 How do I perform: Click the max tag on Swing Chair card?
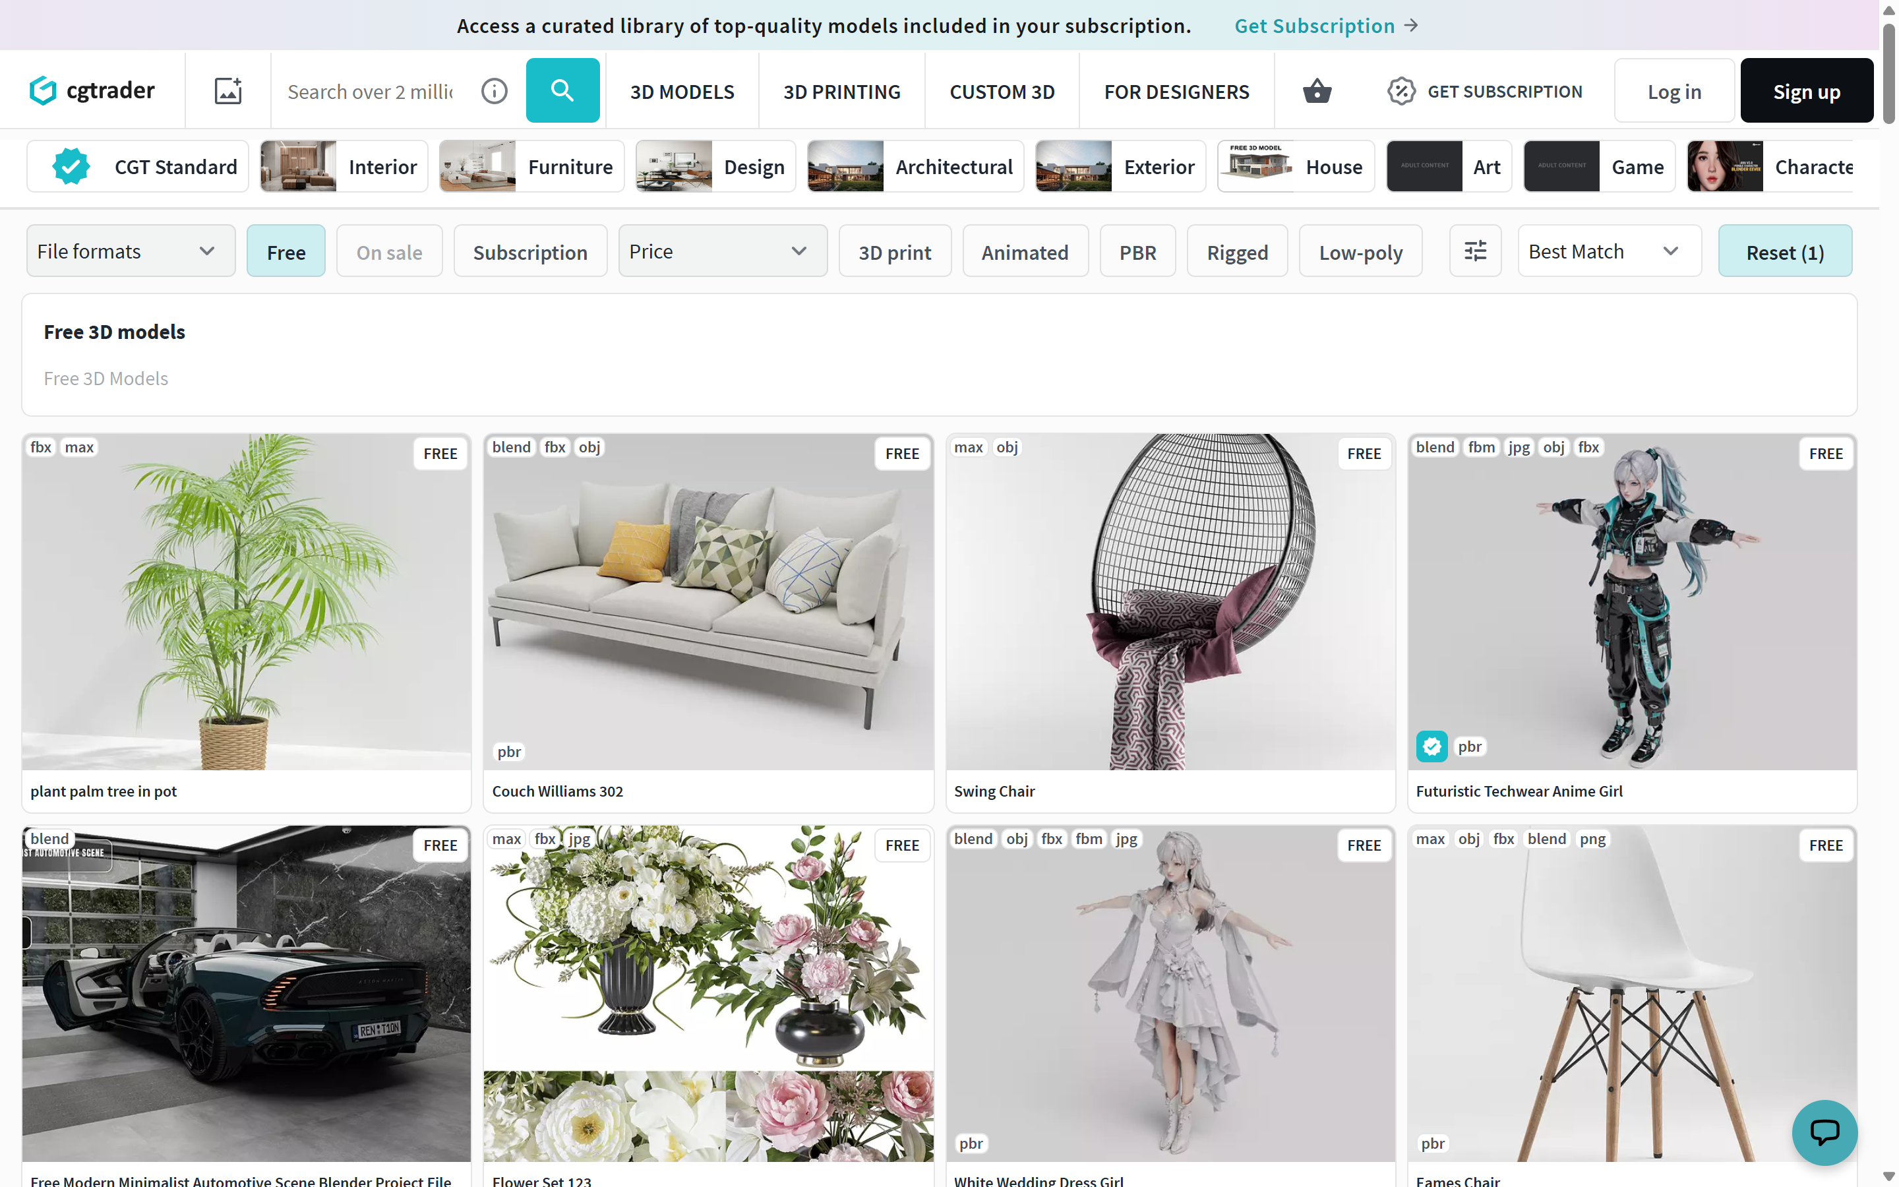tap(969, 446)
